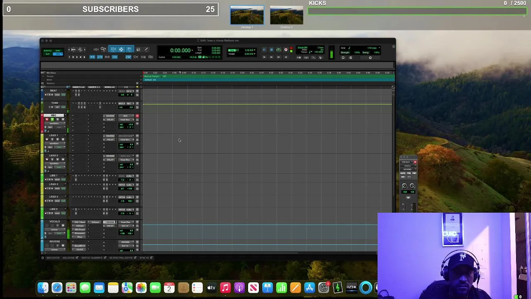Recall zoom preset 5
This screenshot has width=531, height=299.
84,57
